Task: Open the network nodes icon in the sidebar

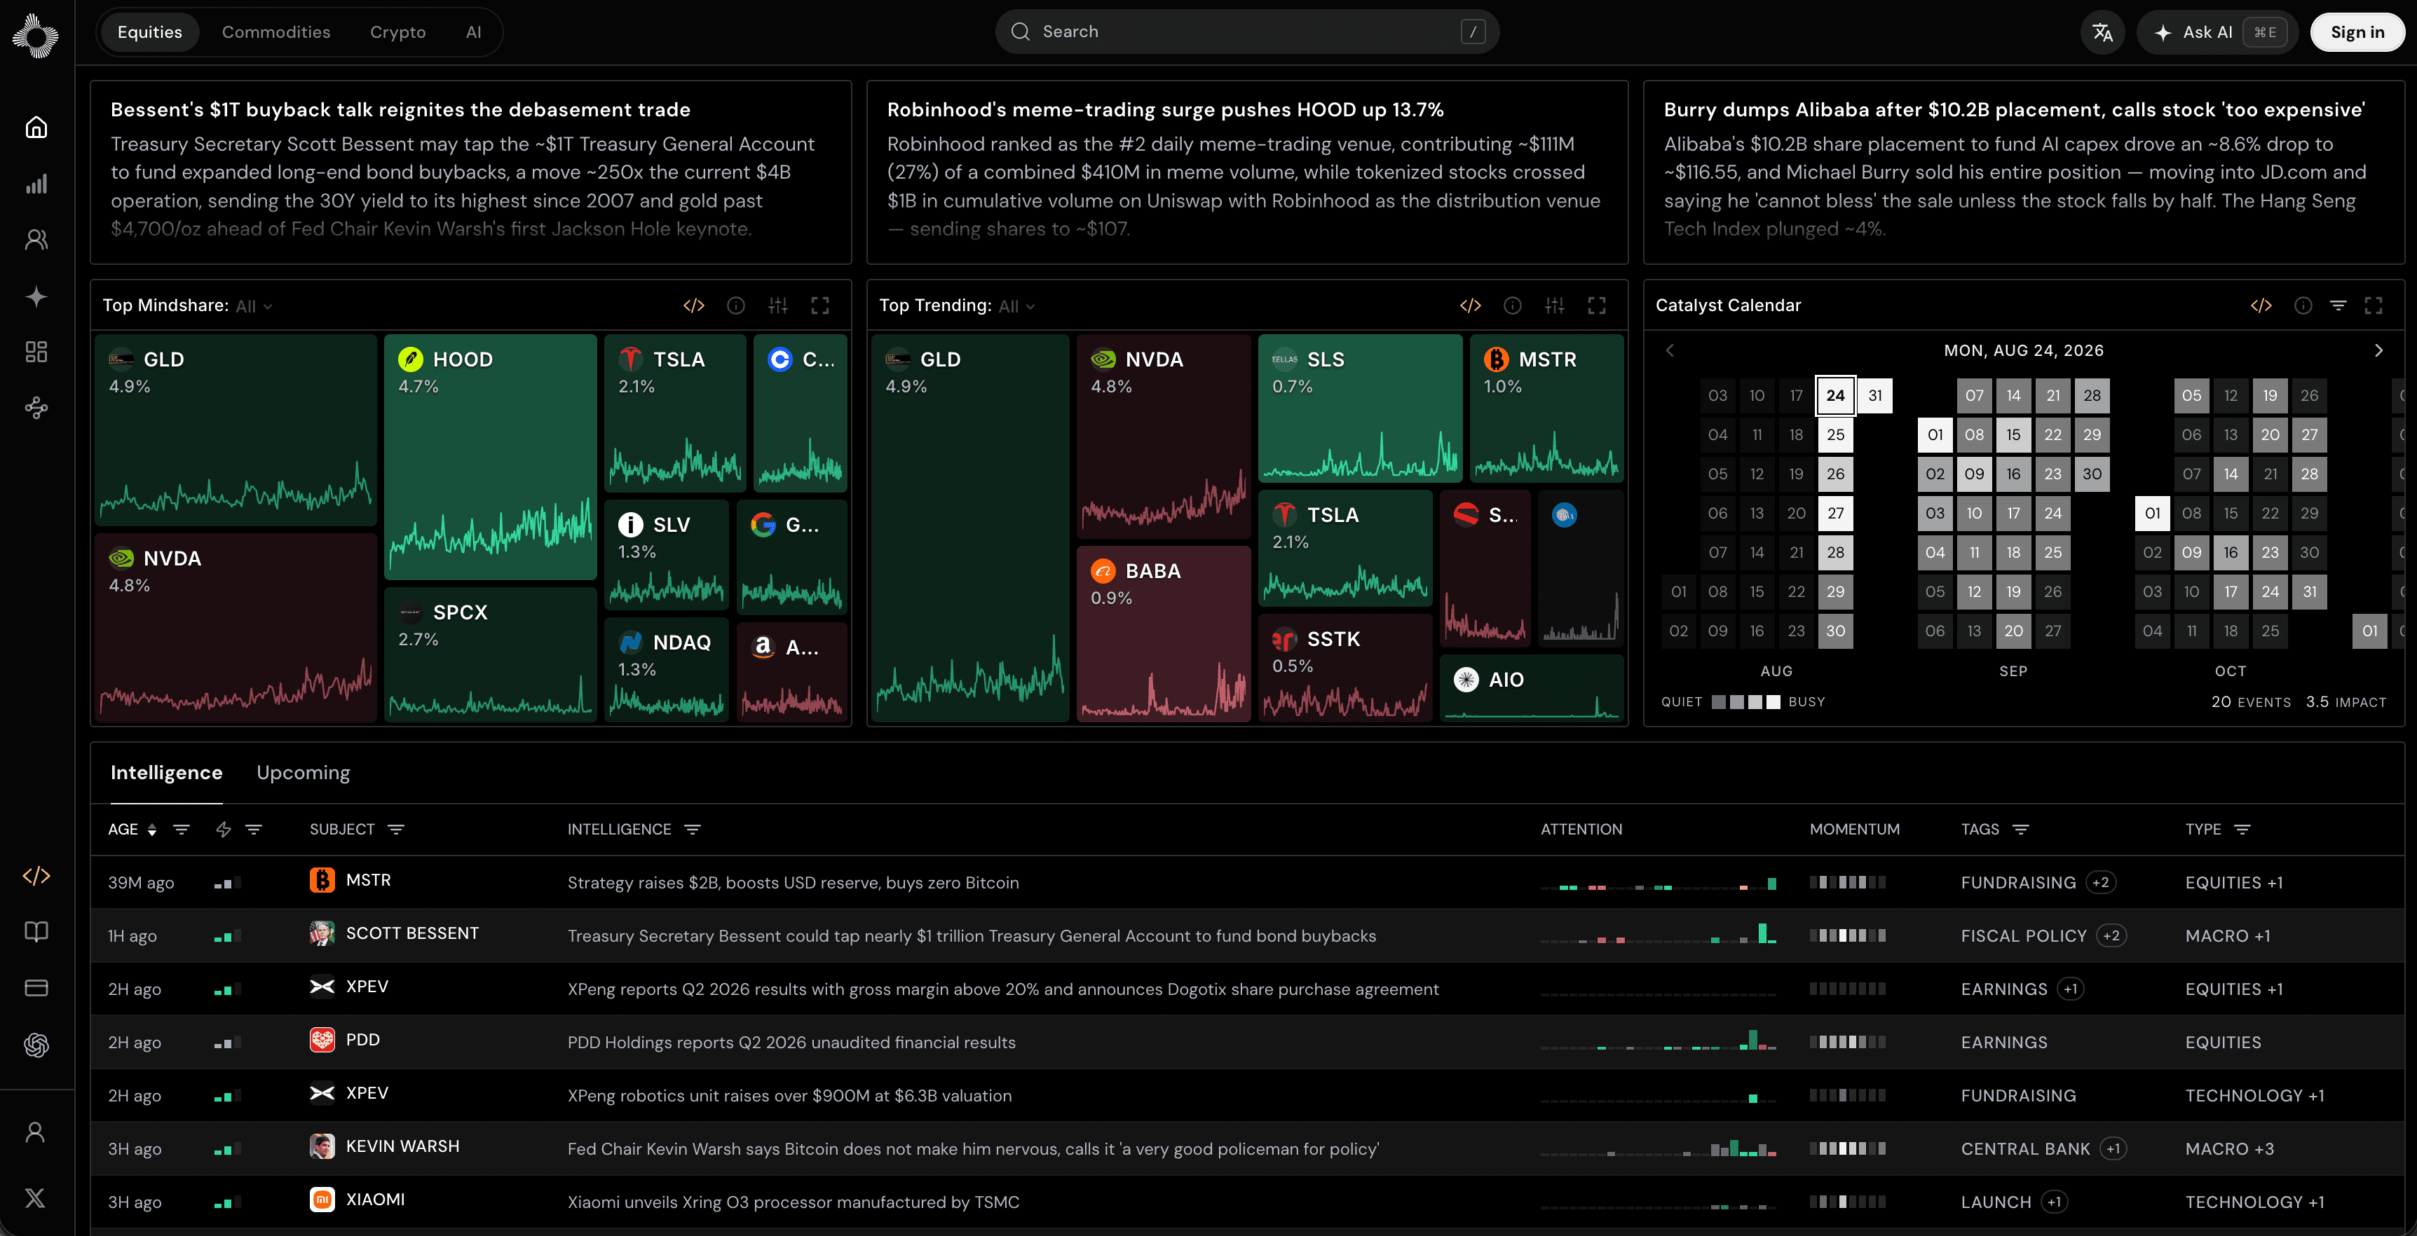Action: [36, 408]
